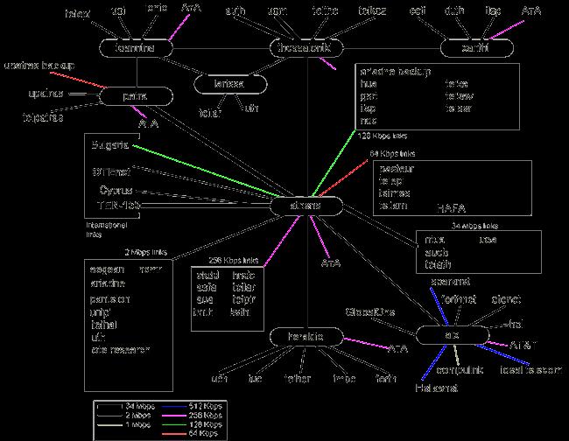The image size is (569, 441).
Task: Click the "upatras backup" label
Action: click(39, 66)
